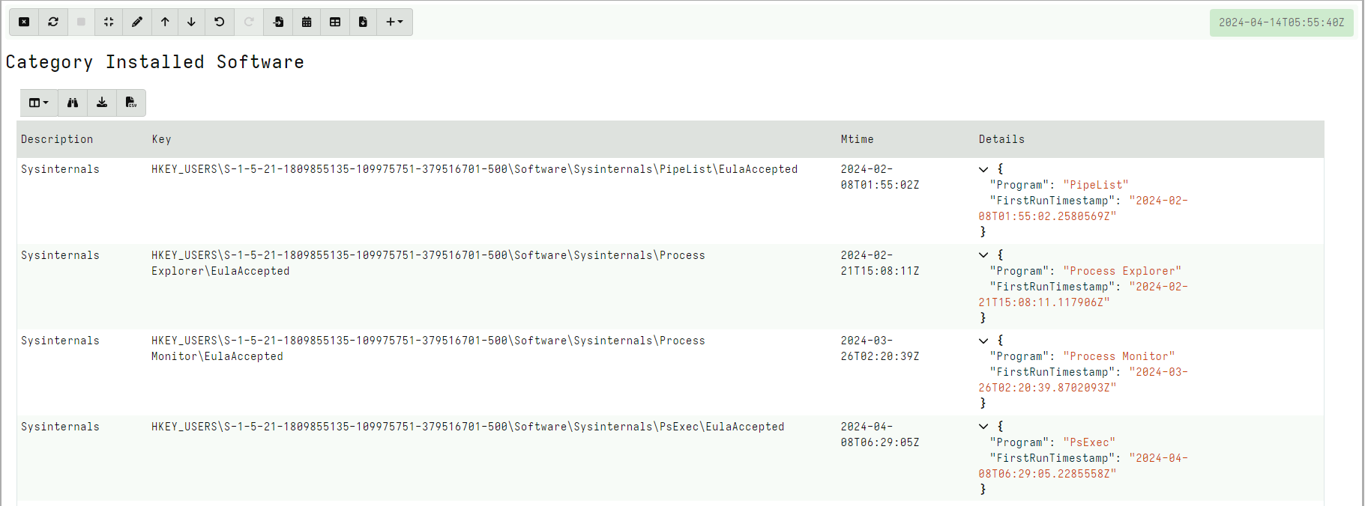1365x506 pixels.
Task: Select the edit cell pencil icon
Action: coord(136,22)
